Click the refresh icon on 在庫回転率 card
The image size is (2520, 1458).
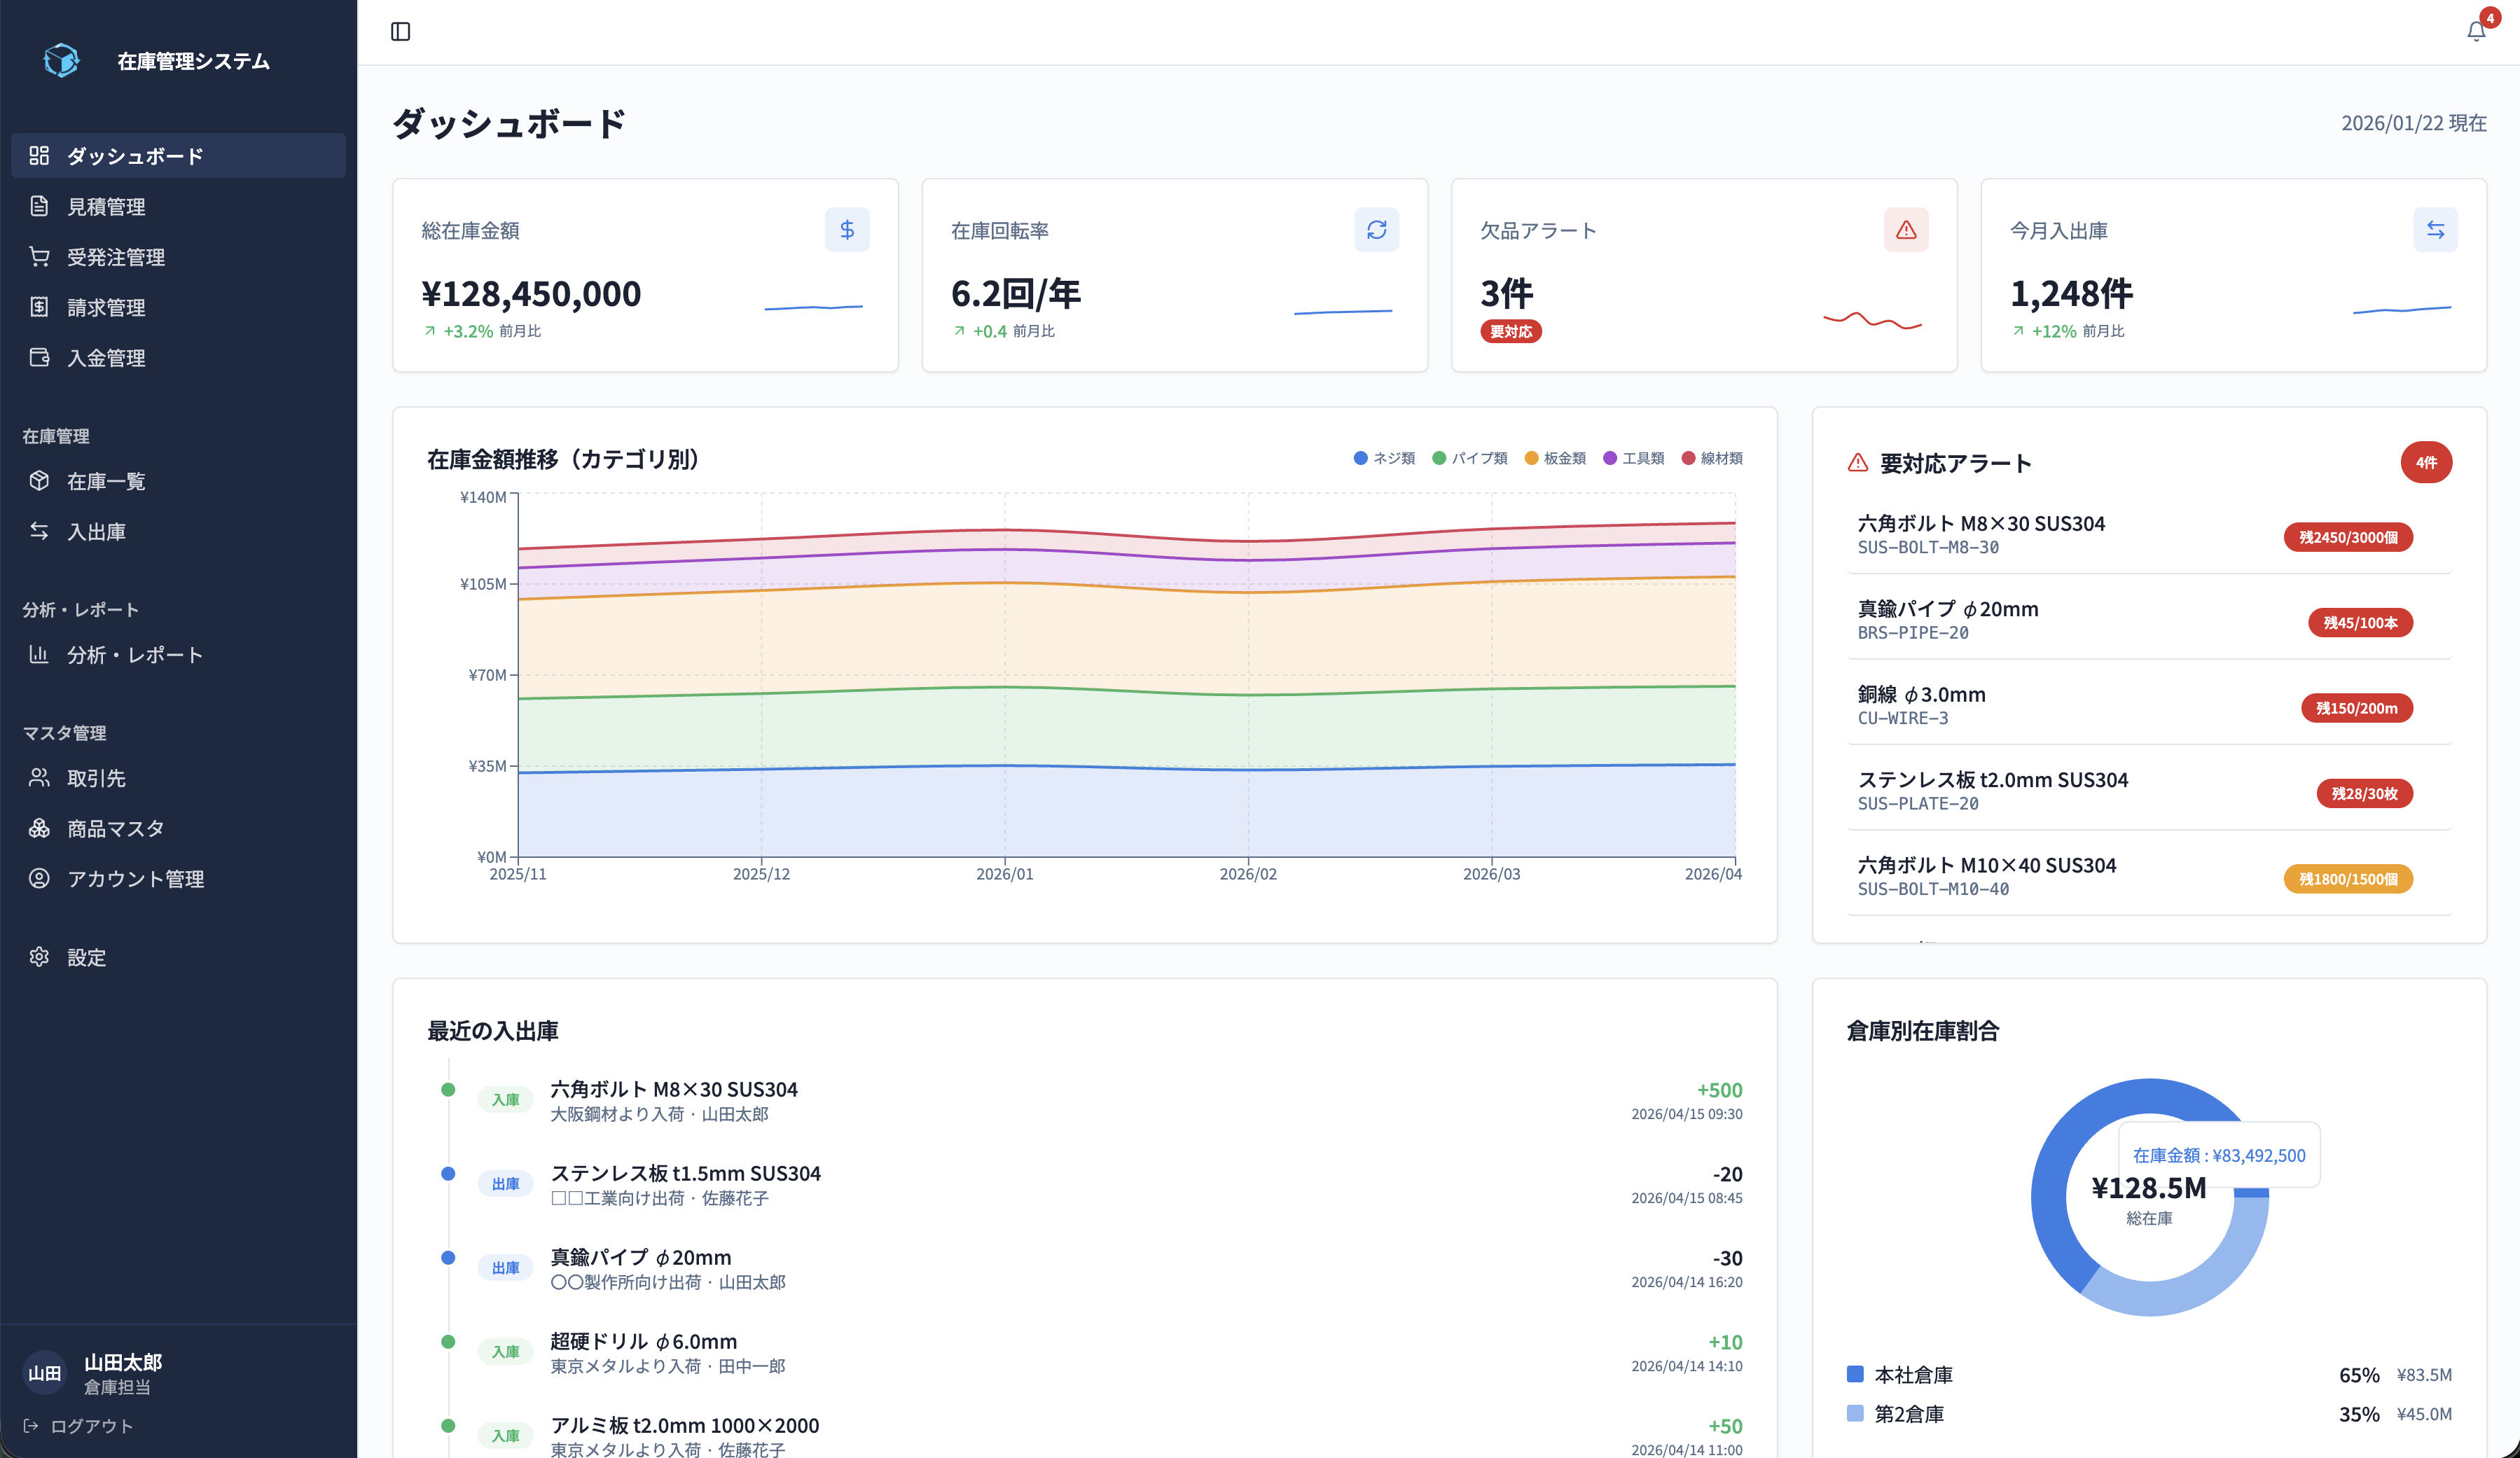(1376, 230)
